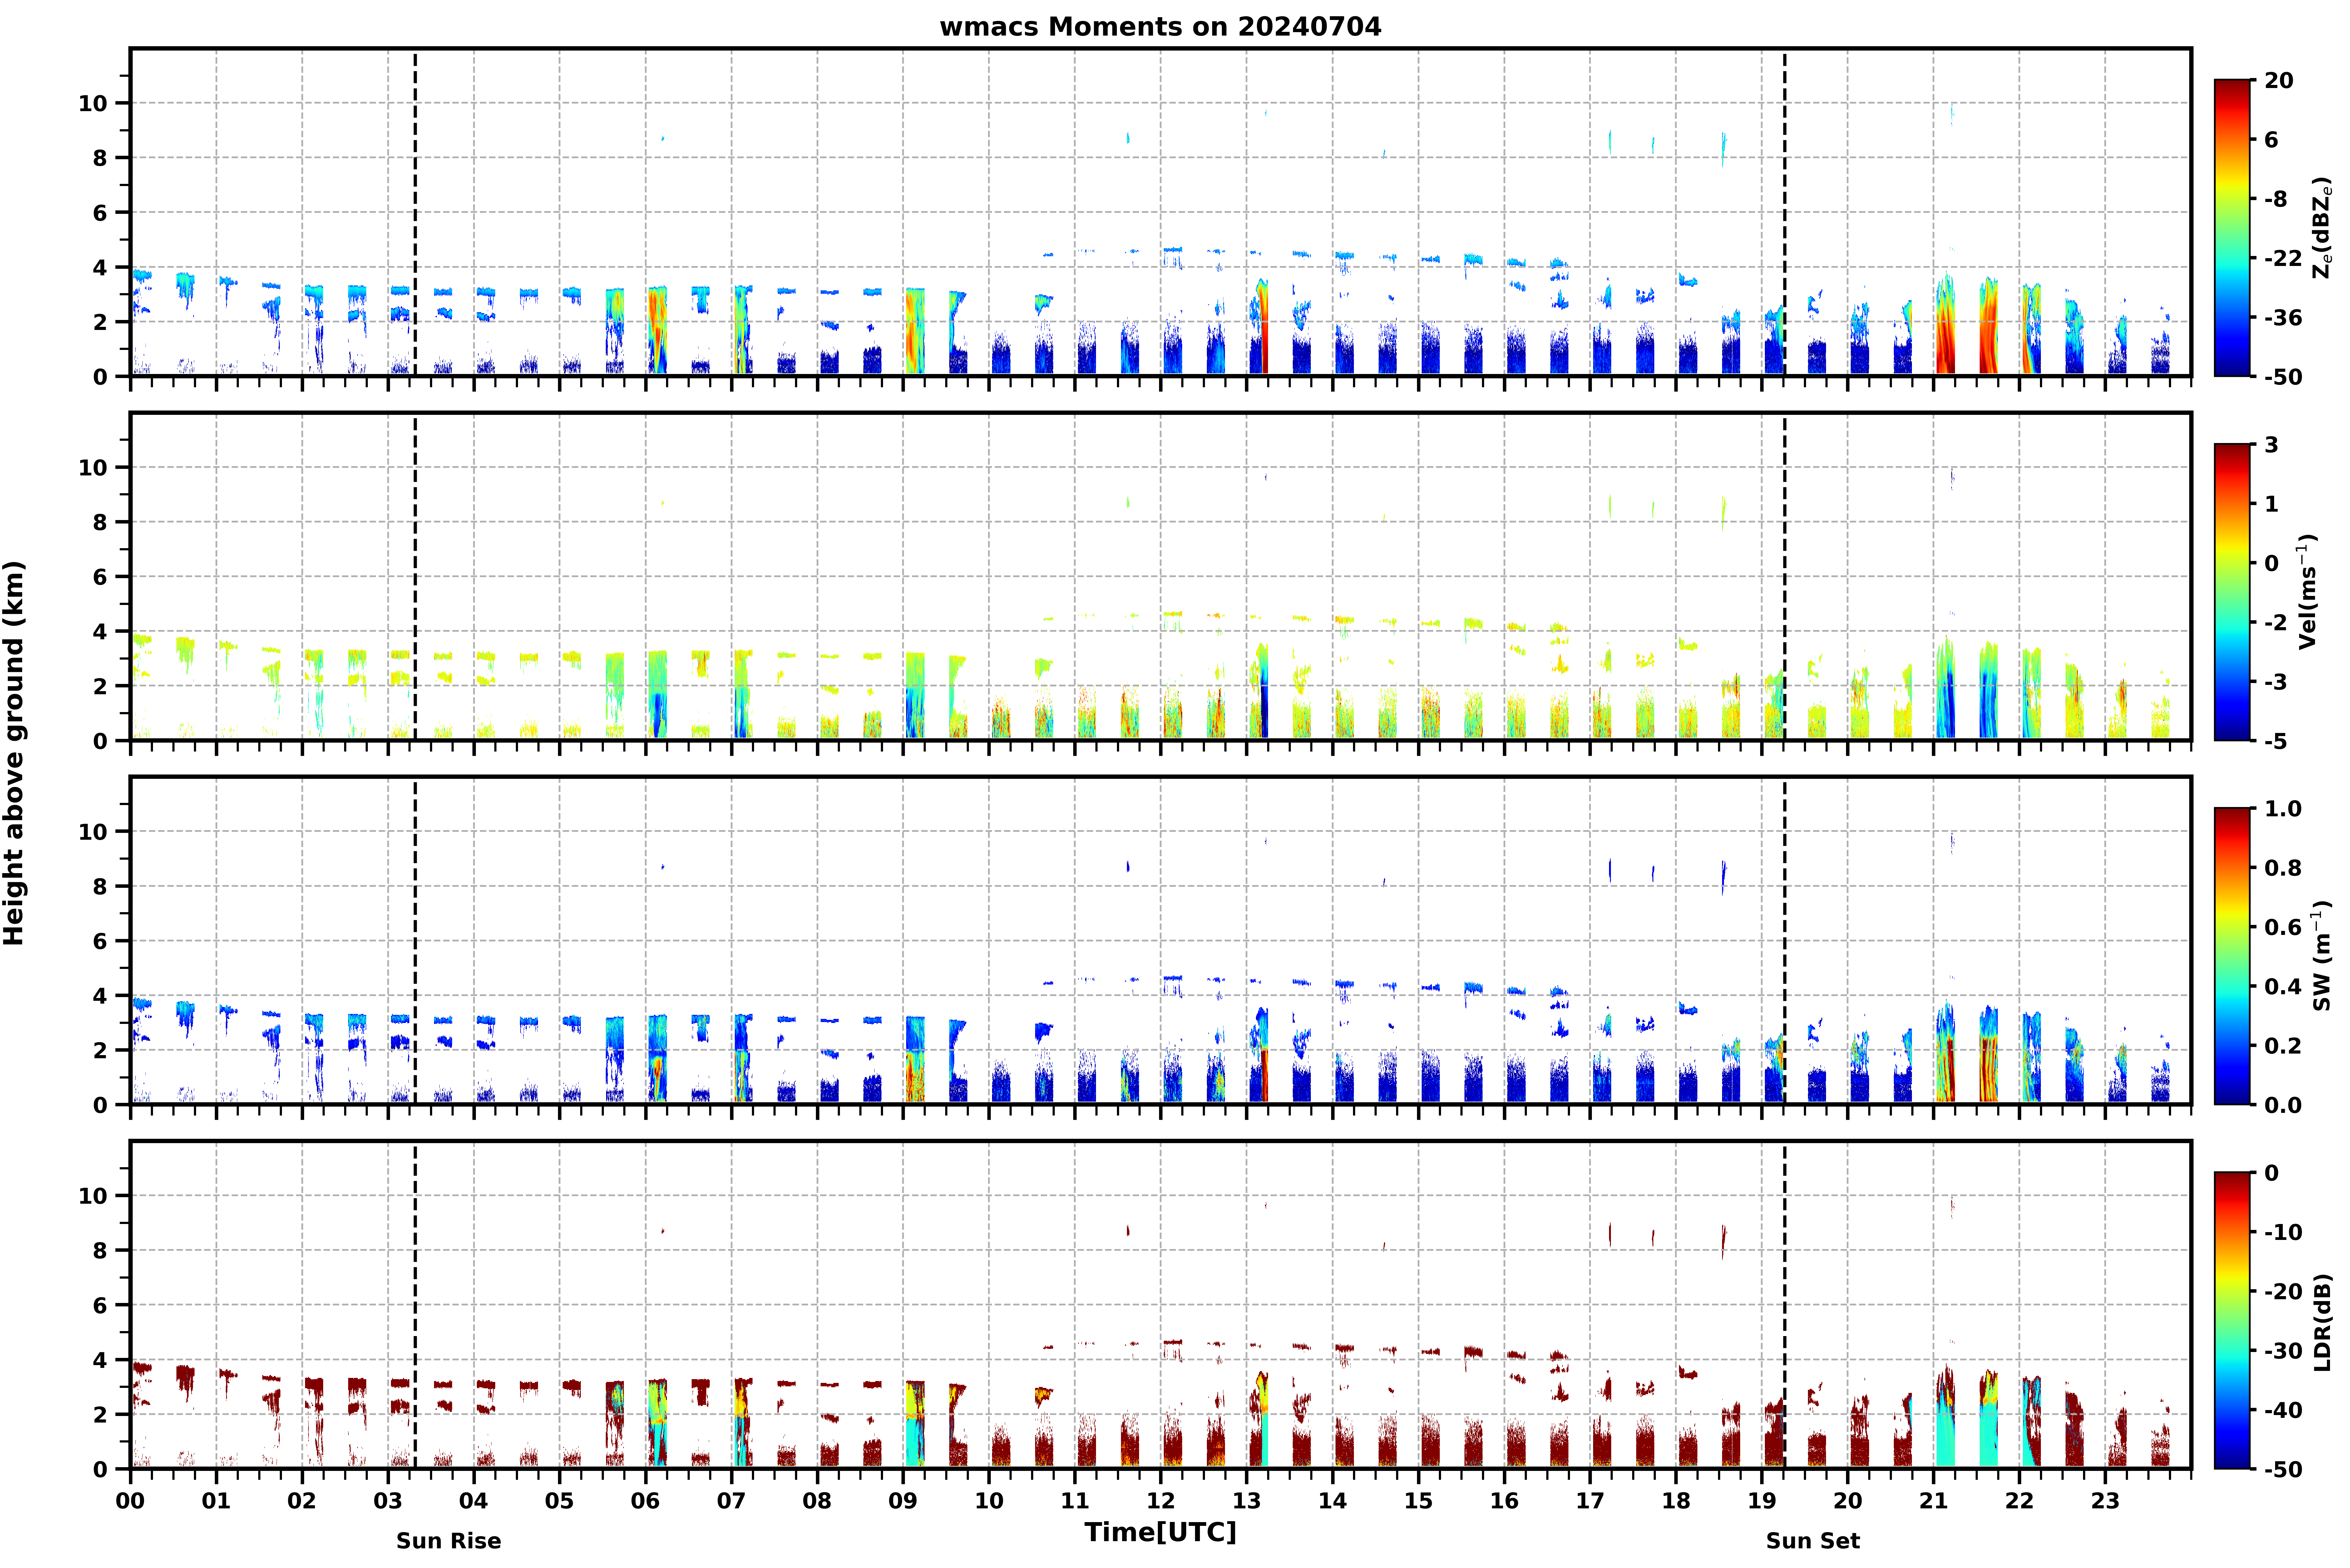Click the sunset dashed line in LDR panel
The width and height of the screenshot is (2350, 1568).
[x=1784, y=1305]
